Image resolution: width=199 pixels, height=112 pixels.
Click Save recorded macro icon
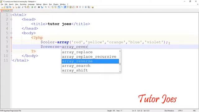point(89,7)
